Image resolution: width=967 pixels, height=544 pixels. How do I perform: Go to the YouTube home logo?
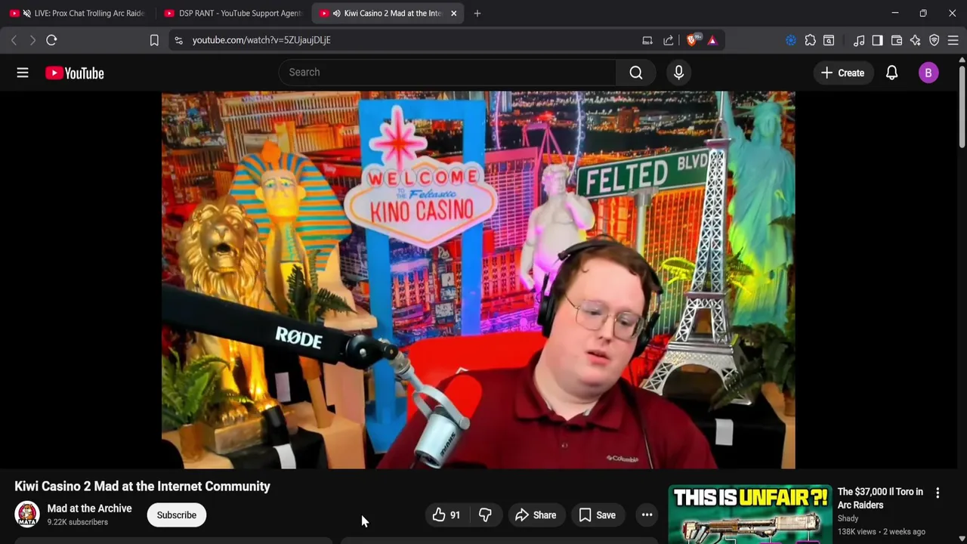click(x=74, y=73)
